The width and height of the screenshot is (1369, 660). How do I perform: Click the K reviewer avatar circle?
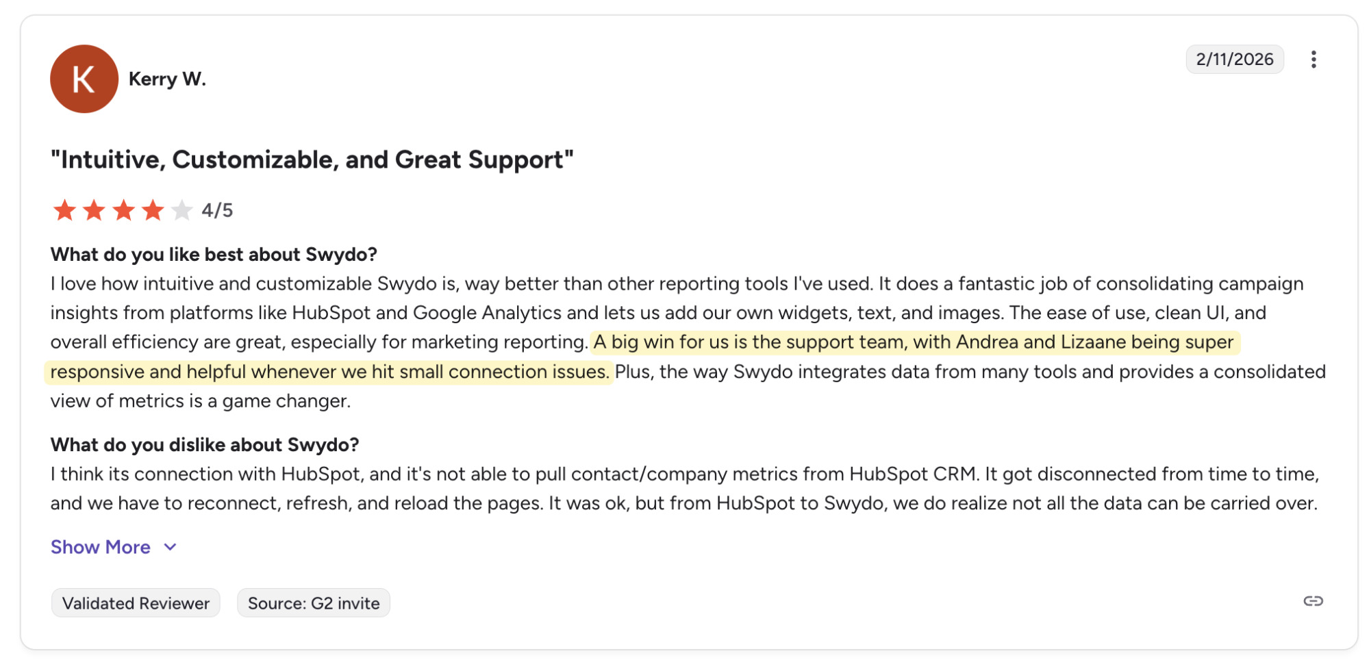click(84, 79)
